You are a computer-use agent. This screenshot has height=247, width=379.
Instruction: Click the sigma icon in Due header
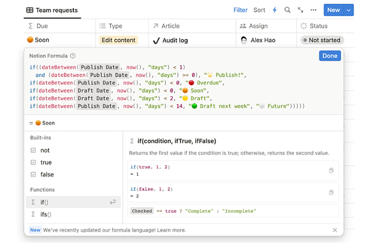(x=31, y=26)
